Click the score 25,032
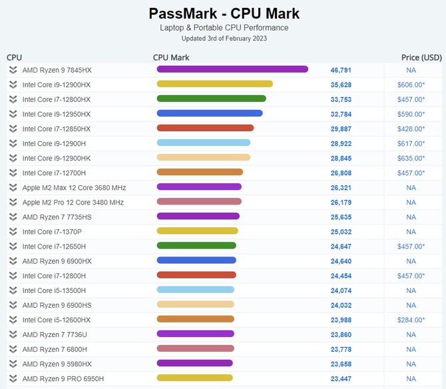446x389 pixels. point(341,232)
